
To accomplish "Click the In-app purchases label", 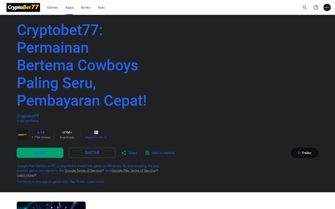I will click(x=28, y=121).
